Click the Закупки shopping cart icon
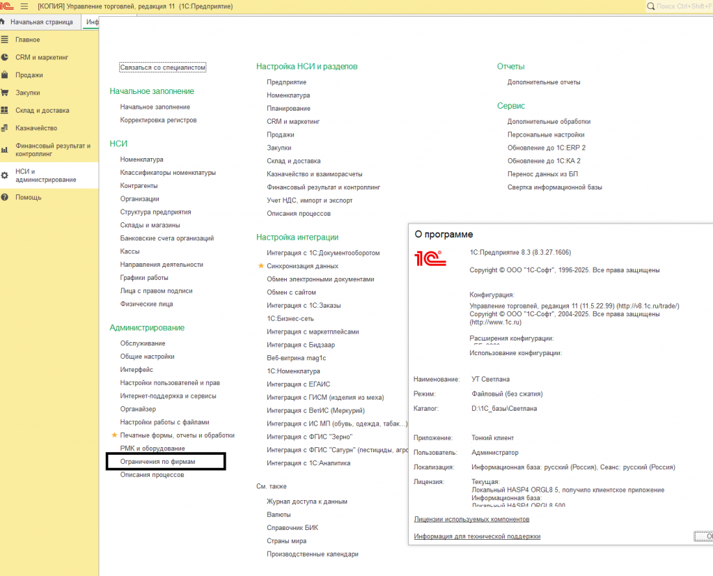Viewport: 713px width, 576px height. point(5,93)
